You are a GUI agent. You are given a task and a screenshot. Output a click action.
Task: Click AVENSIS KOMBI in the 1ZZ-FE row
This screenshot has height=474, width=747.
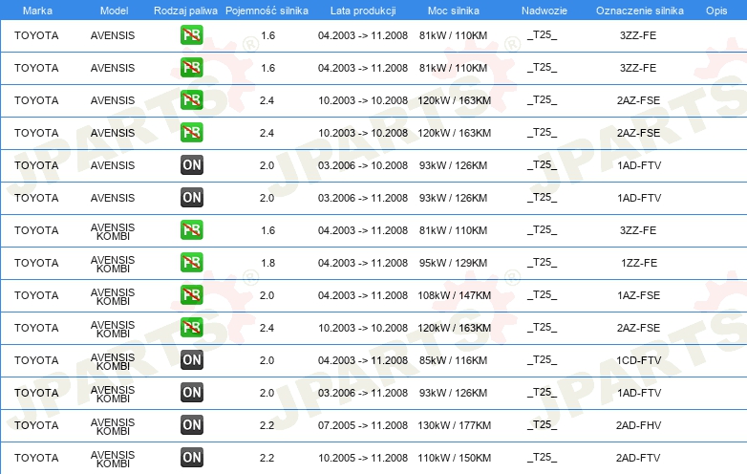[x=113, y=264]
